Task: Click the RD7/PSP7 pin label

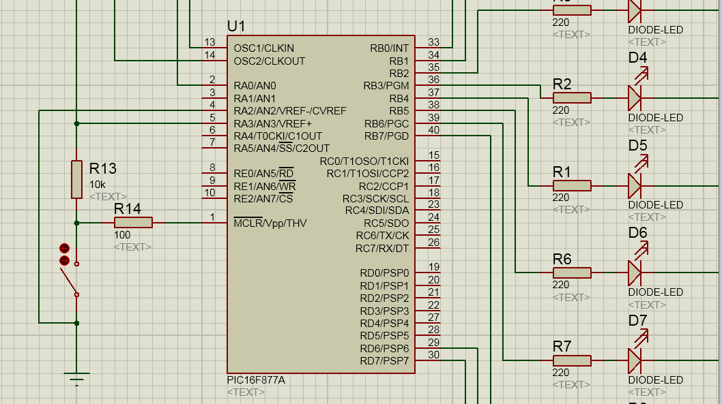Action: click(384, 361)
